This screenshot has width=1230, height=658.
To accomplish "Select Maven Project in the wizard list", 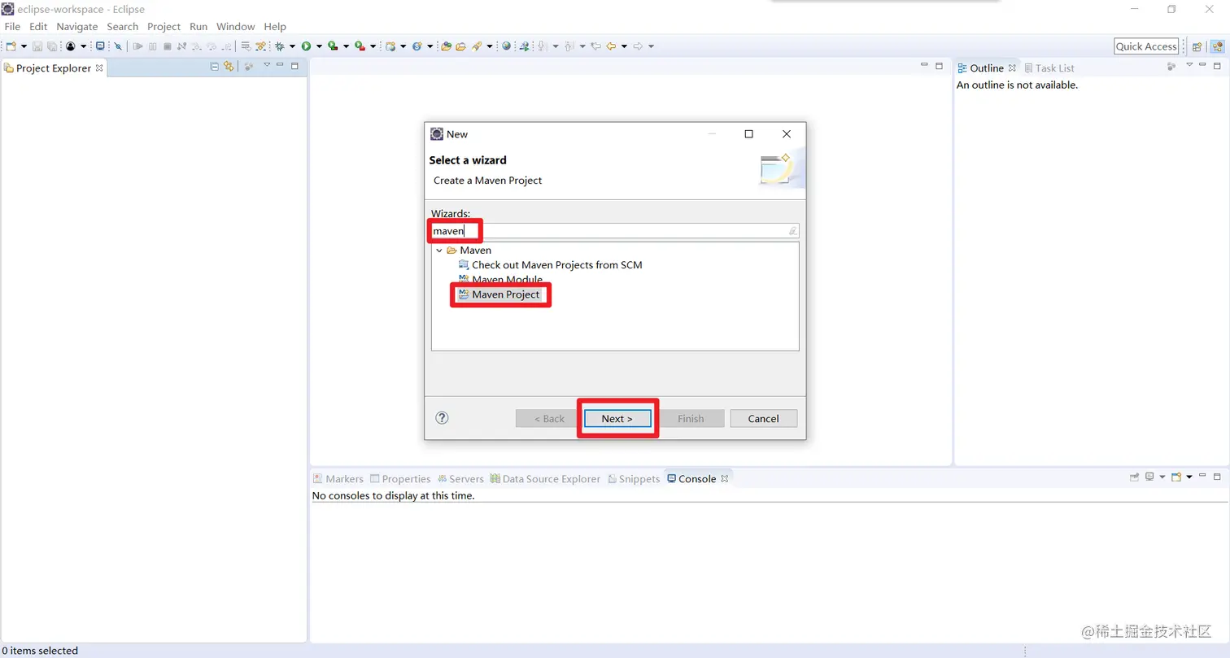I will coord(499,294).
